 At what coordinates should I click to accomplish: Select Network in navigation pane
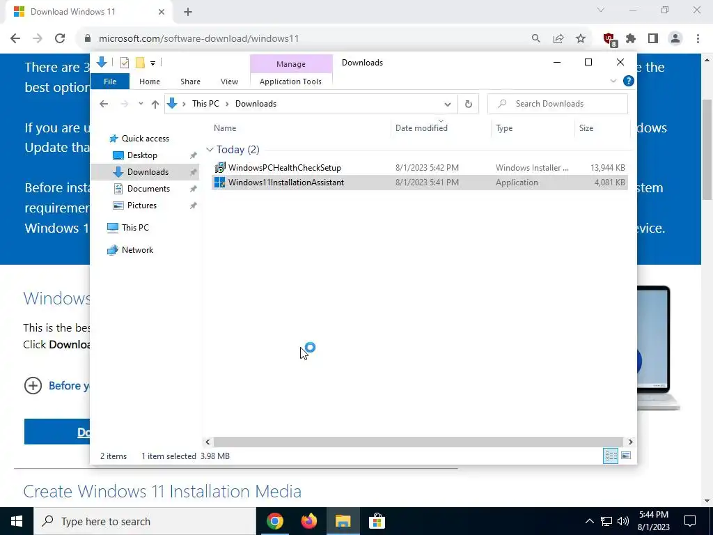click(x=137, y=250)
